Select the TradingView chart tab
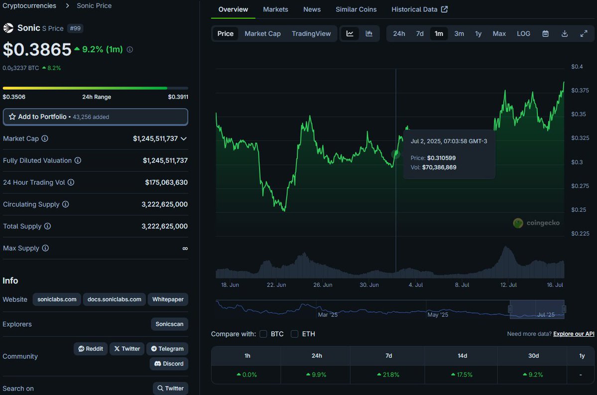 311,33
